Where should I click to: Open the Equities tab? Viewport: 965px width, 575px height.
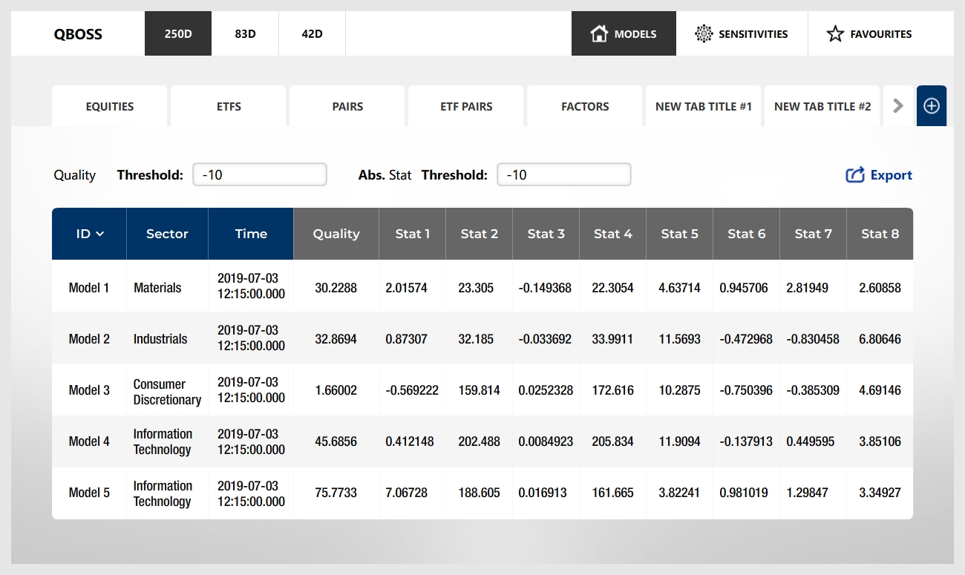pos(110,106)
